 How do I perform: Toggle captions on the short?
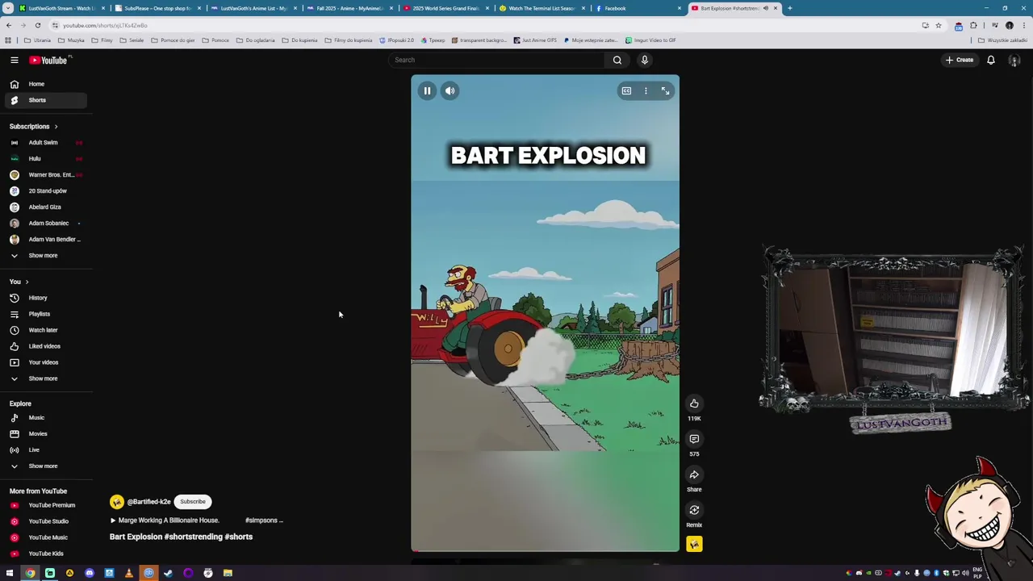626,91
